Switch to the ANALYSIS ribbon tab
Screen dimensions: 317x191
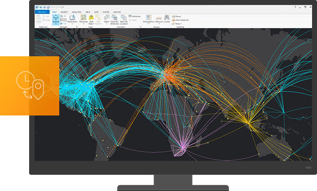coord(76,12)
